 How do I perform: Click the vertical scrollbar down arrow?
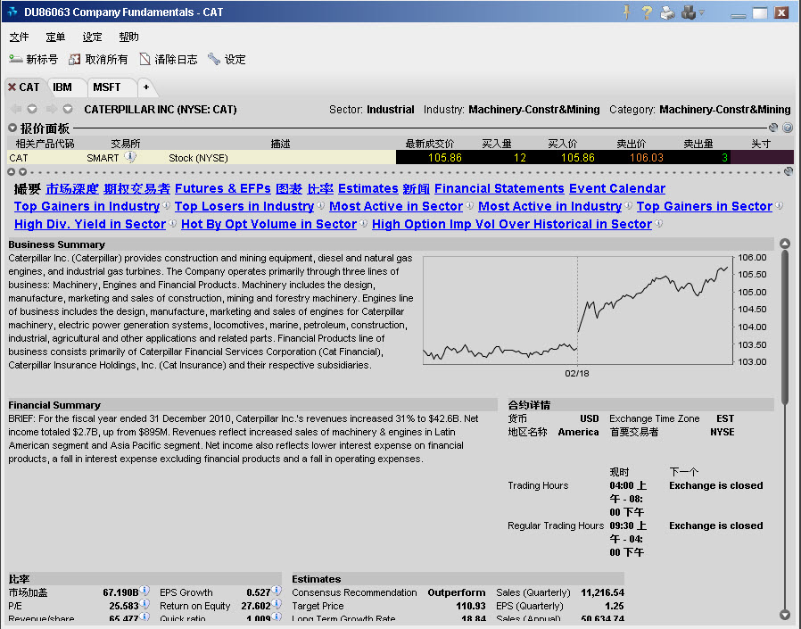pyautogui.click(x=785, y=614)
